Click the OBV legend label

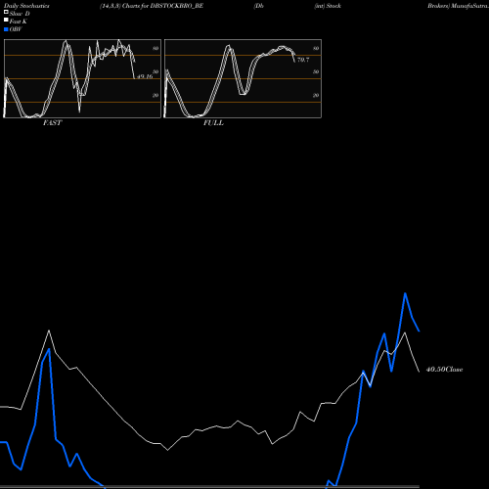(16, 29)
